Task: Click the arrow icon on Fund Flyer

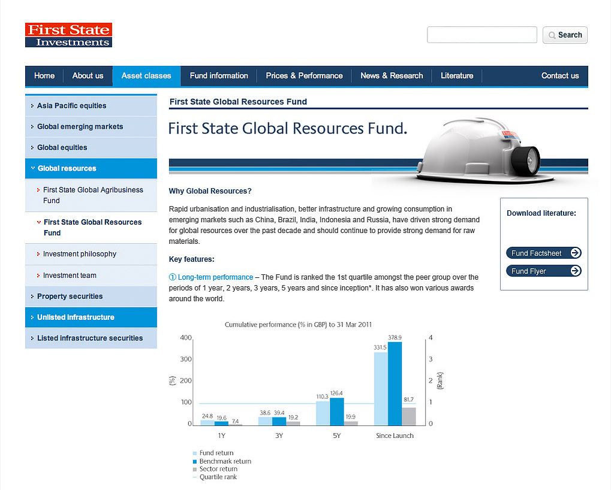Action: point(575,271)
